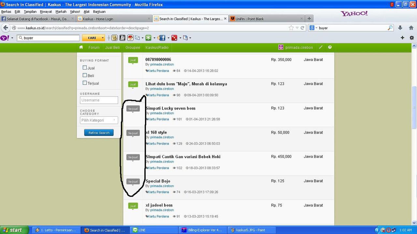This screenshot has height=234, width=417.
Task: Open the Yahoo logo dropdown arrow
Action: (x=12, y=38)
